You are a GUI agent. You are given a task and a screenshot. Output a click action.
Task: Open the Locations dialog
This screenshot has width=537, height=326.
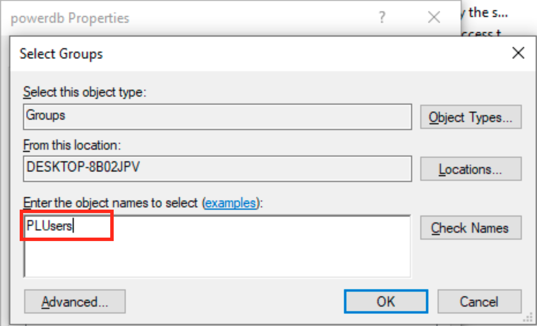(x=471, y=169)
